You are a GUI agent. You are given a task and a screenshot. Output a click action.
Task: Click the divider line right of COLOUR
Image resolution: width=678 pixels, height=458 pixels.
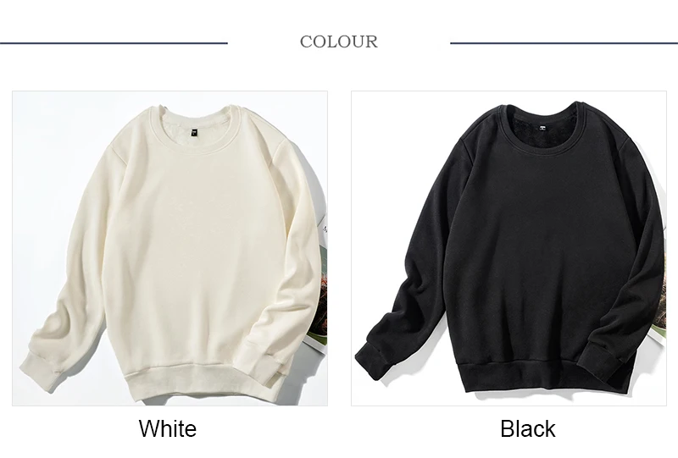pos(564,43)
